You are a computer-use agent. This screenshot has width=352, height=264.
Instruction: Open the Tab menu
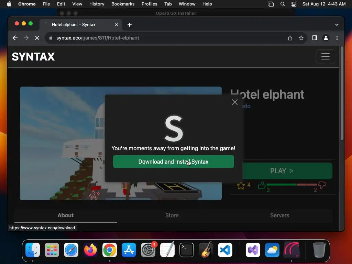click(x=168, y=4)
